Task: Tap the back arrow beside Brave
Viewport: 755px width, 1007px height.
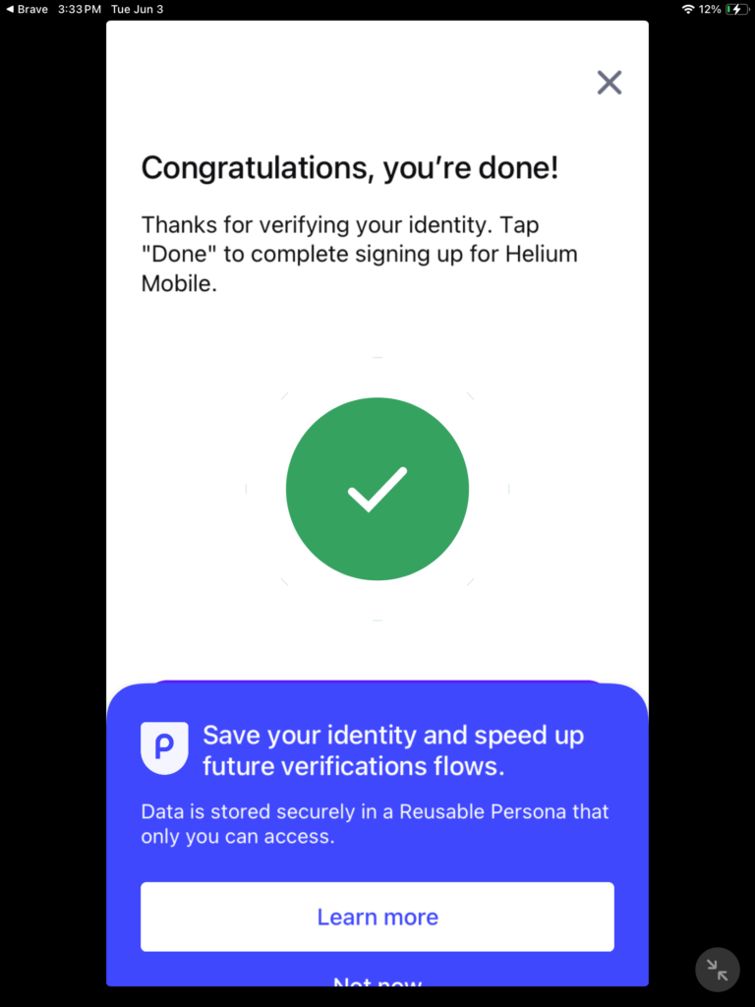Action: 10,9
